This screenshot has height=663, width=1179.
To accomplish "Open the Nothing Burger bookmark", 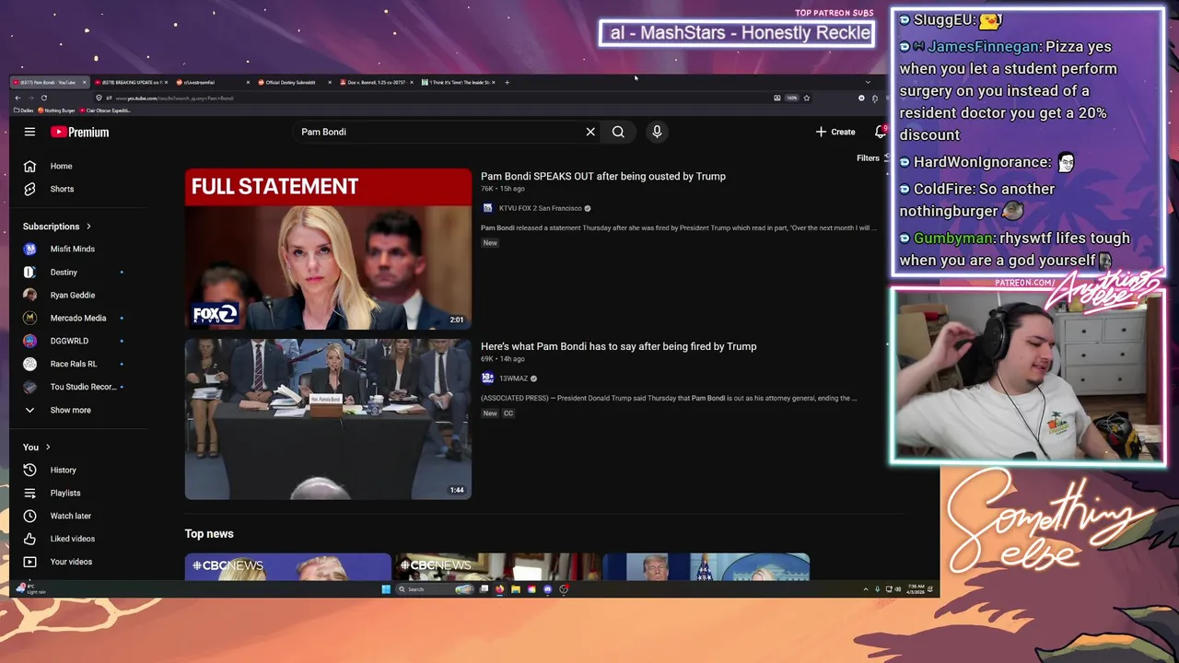I will 57,110.
